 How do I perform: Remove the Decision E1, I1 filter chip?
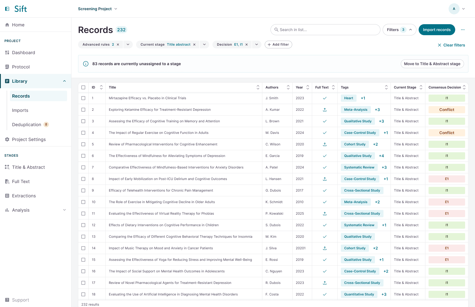(247, 45)
